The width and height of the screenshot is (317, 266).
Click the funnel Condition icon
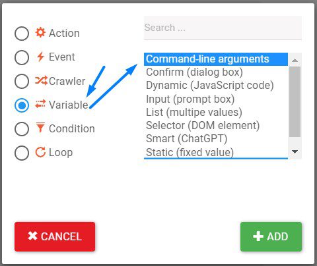40,128
